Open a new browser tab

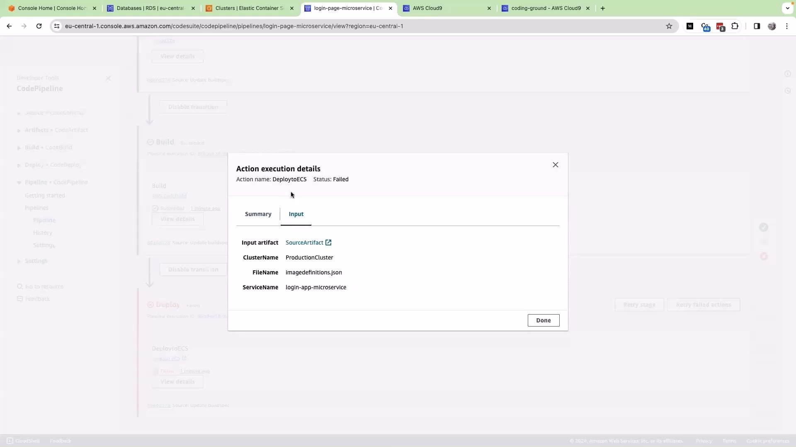coord(603,8)
